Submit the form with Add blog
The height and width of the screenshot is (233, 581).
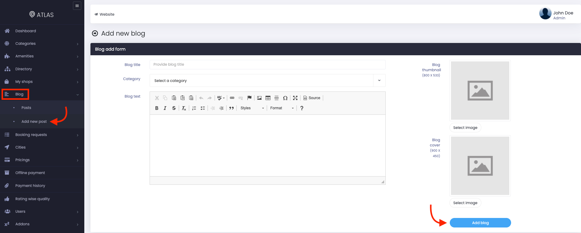tap(480, 223)
